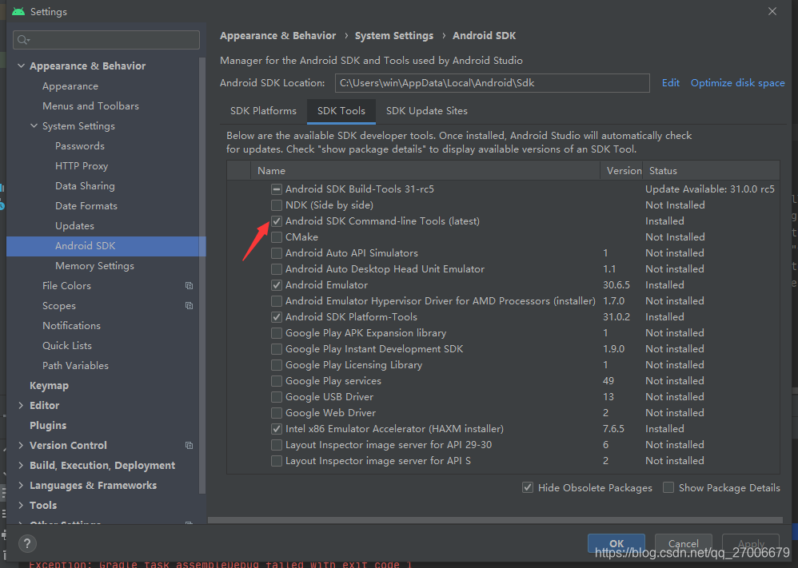Check Android Auto API Simulators
The image size is (798, 568).
point(277,253)
